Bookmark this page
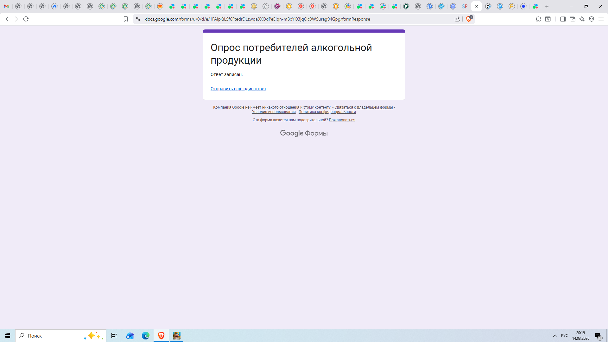 pyautogui.click(x=126, y=19)
